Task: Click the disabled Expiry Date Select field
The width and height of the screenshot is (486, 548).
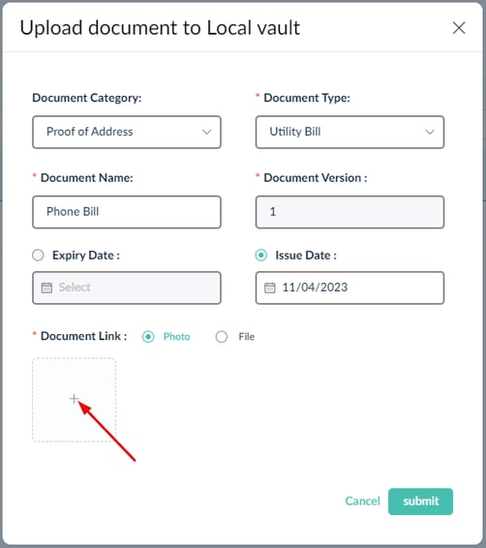Action: click(127, 288)
